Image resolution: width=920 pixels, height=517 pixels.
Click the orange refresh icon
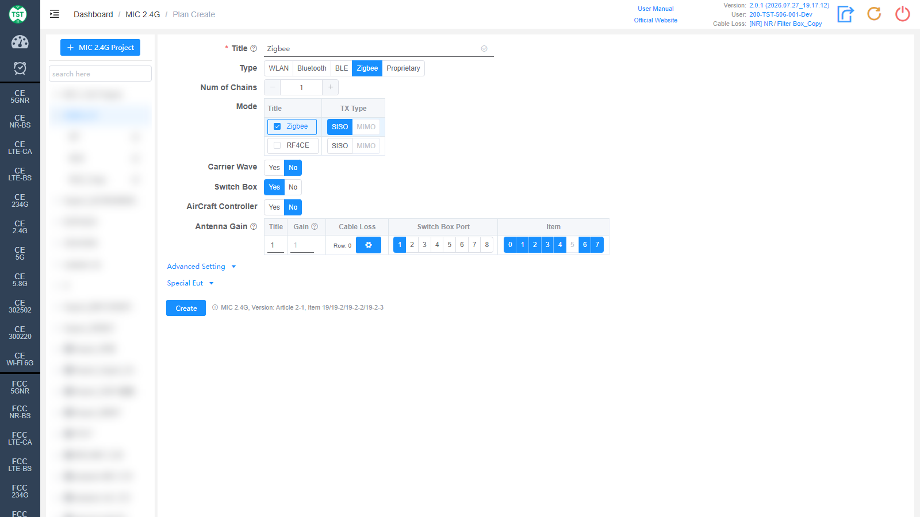(x=874, y=14)
